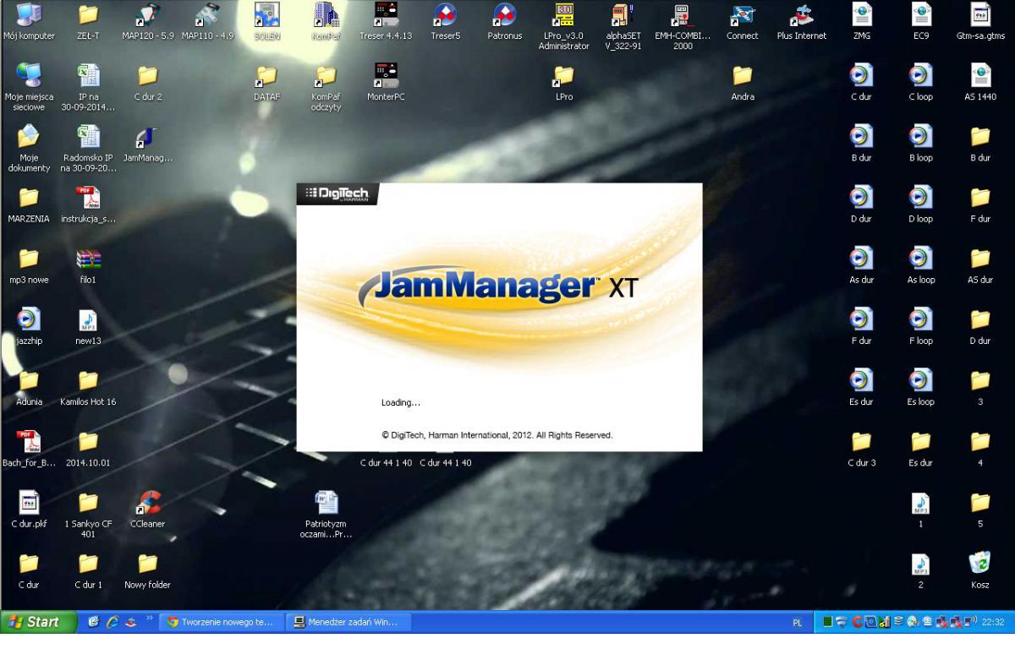This screenshot has width=1015, height=660.
Task: Select the jazzhip media file
Action: tap(30, 327)
